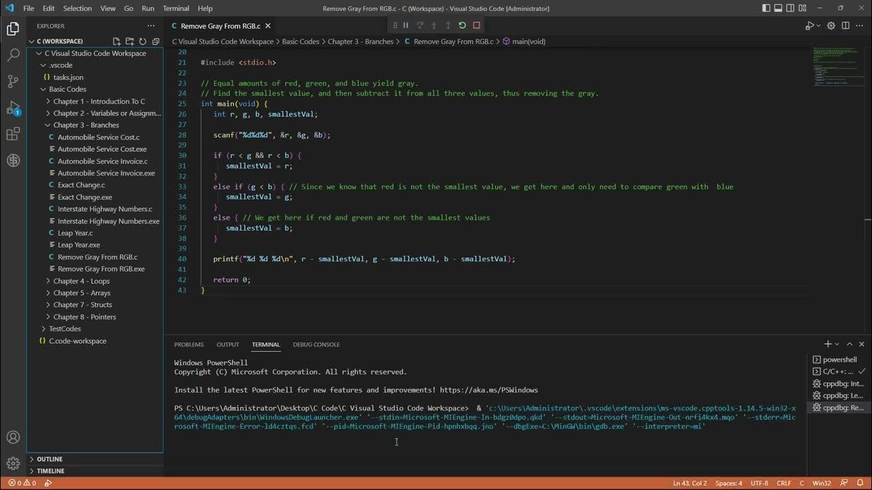Click the Step Into debug button
The width and height of the screenshot is (872, 490).
[x=434, y=25]
